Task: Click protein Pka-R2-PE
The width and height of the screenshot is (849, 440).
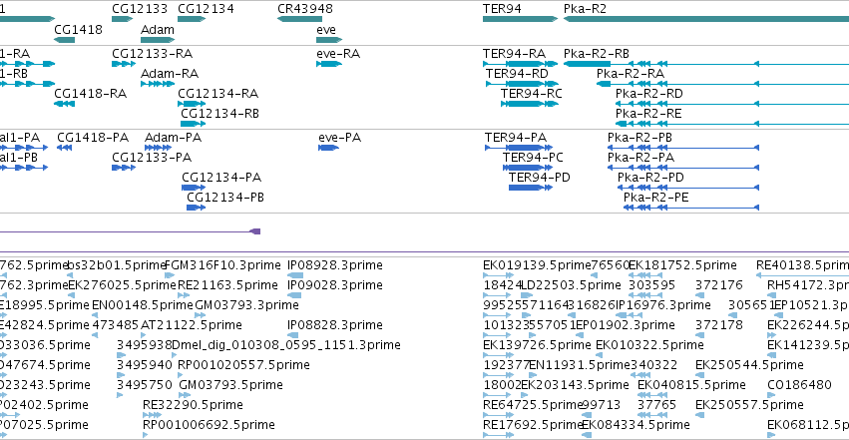Action: click(691, 208)
